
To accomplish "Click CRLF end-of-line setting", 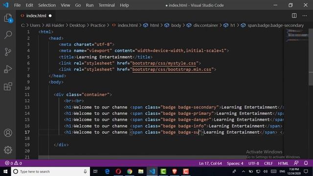I will point(268,163).
